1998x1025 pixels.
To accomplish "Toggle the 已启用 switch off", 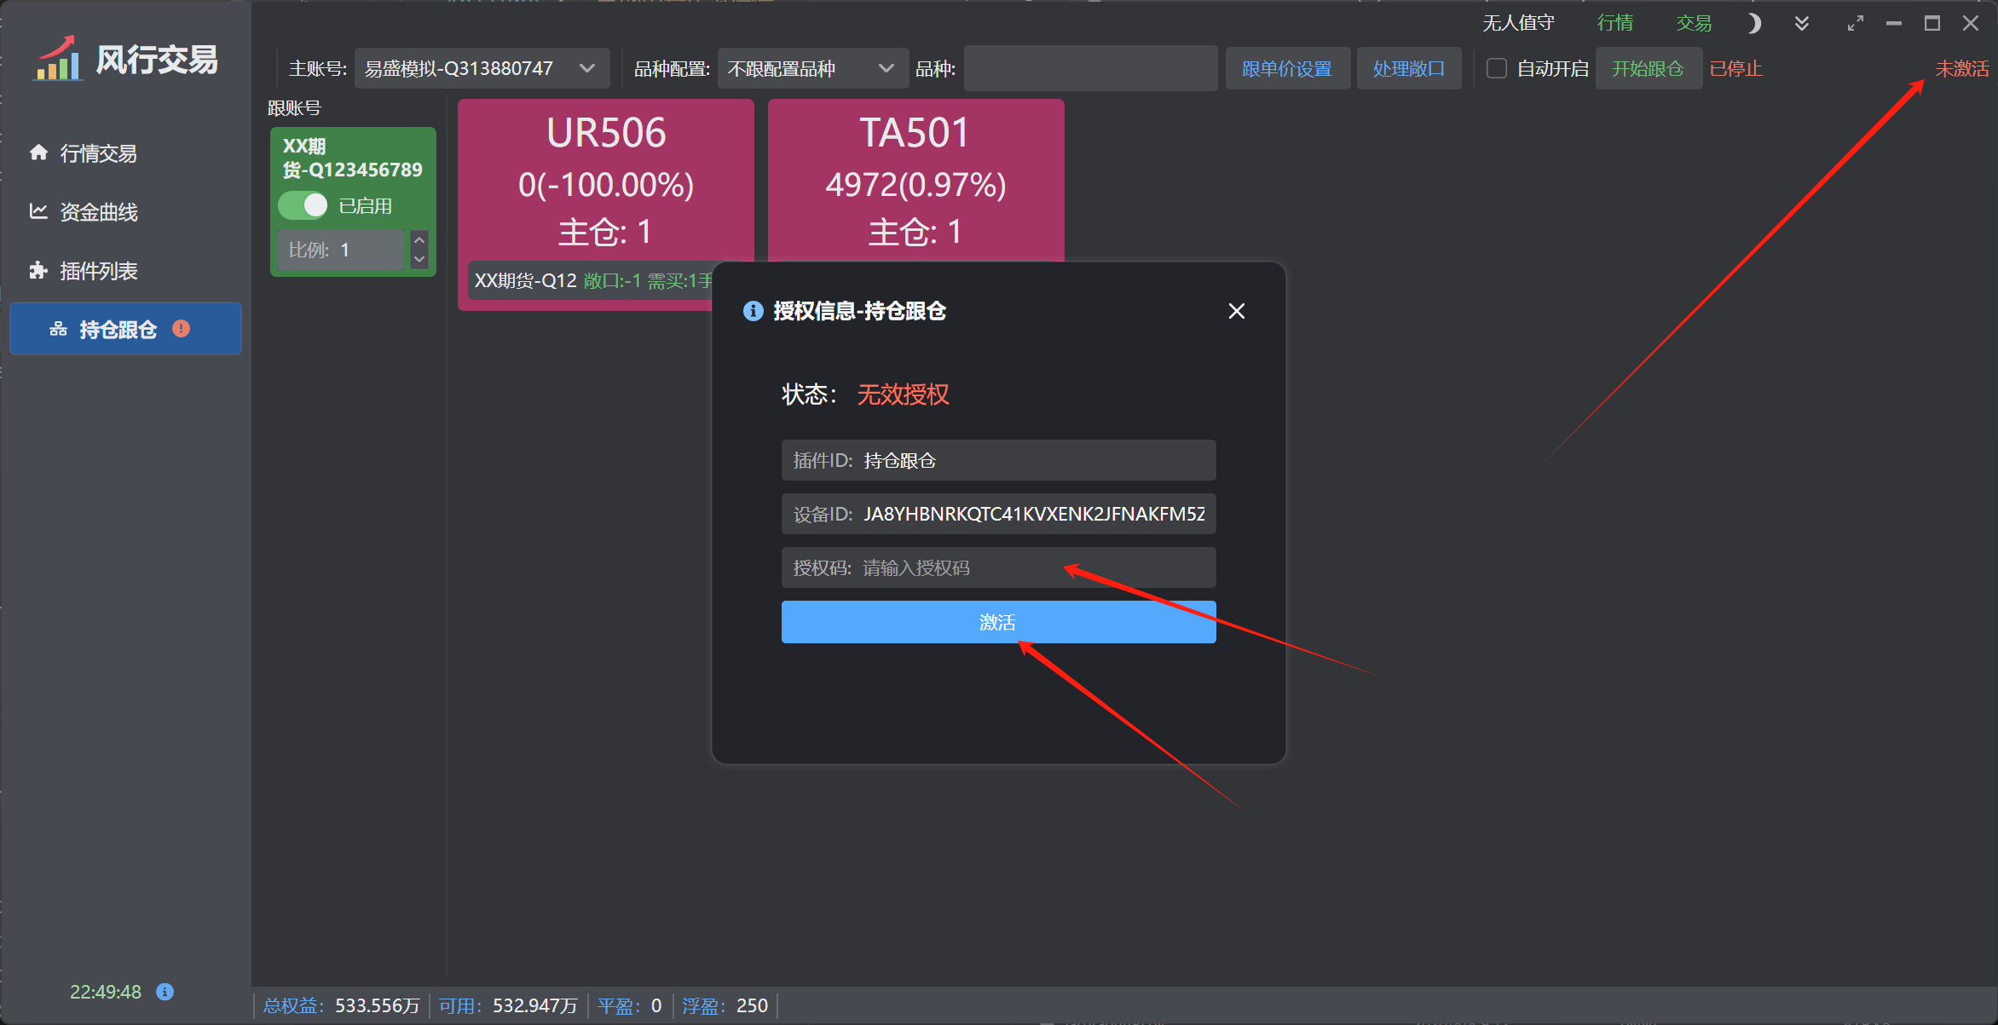I will [x=303, y=205].
